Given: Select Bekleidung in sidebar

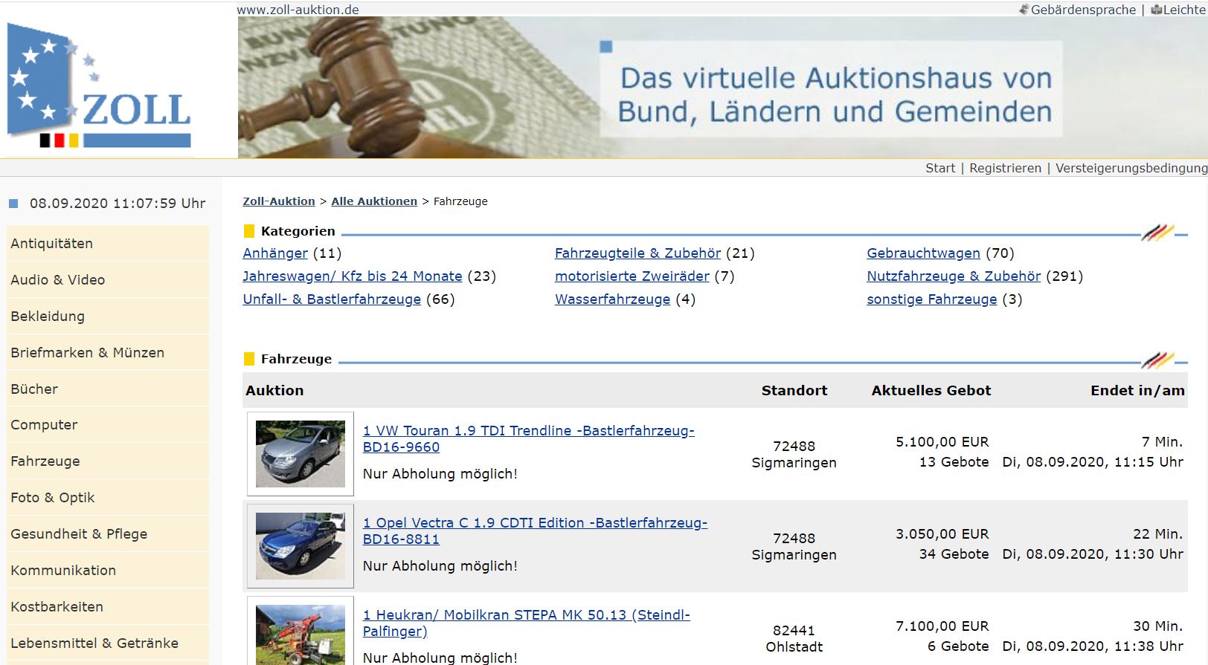Looking at the screenshot, I should coord(108,317).
